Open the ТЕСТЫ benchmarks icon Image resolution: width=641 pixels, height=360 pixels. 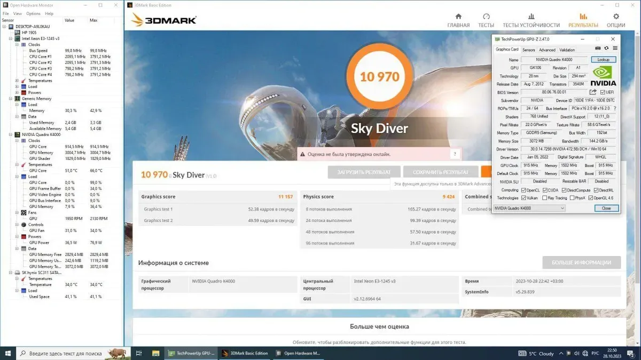486,17
